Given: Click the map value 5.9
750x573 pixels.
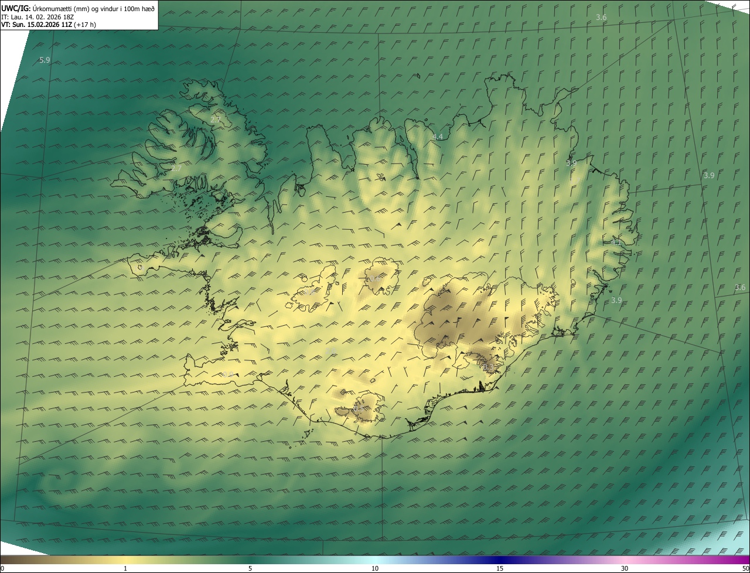Looking at the screenshot, I should (x=45, y=60).
